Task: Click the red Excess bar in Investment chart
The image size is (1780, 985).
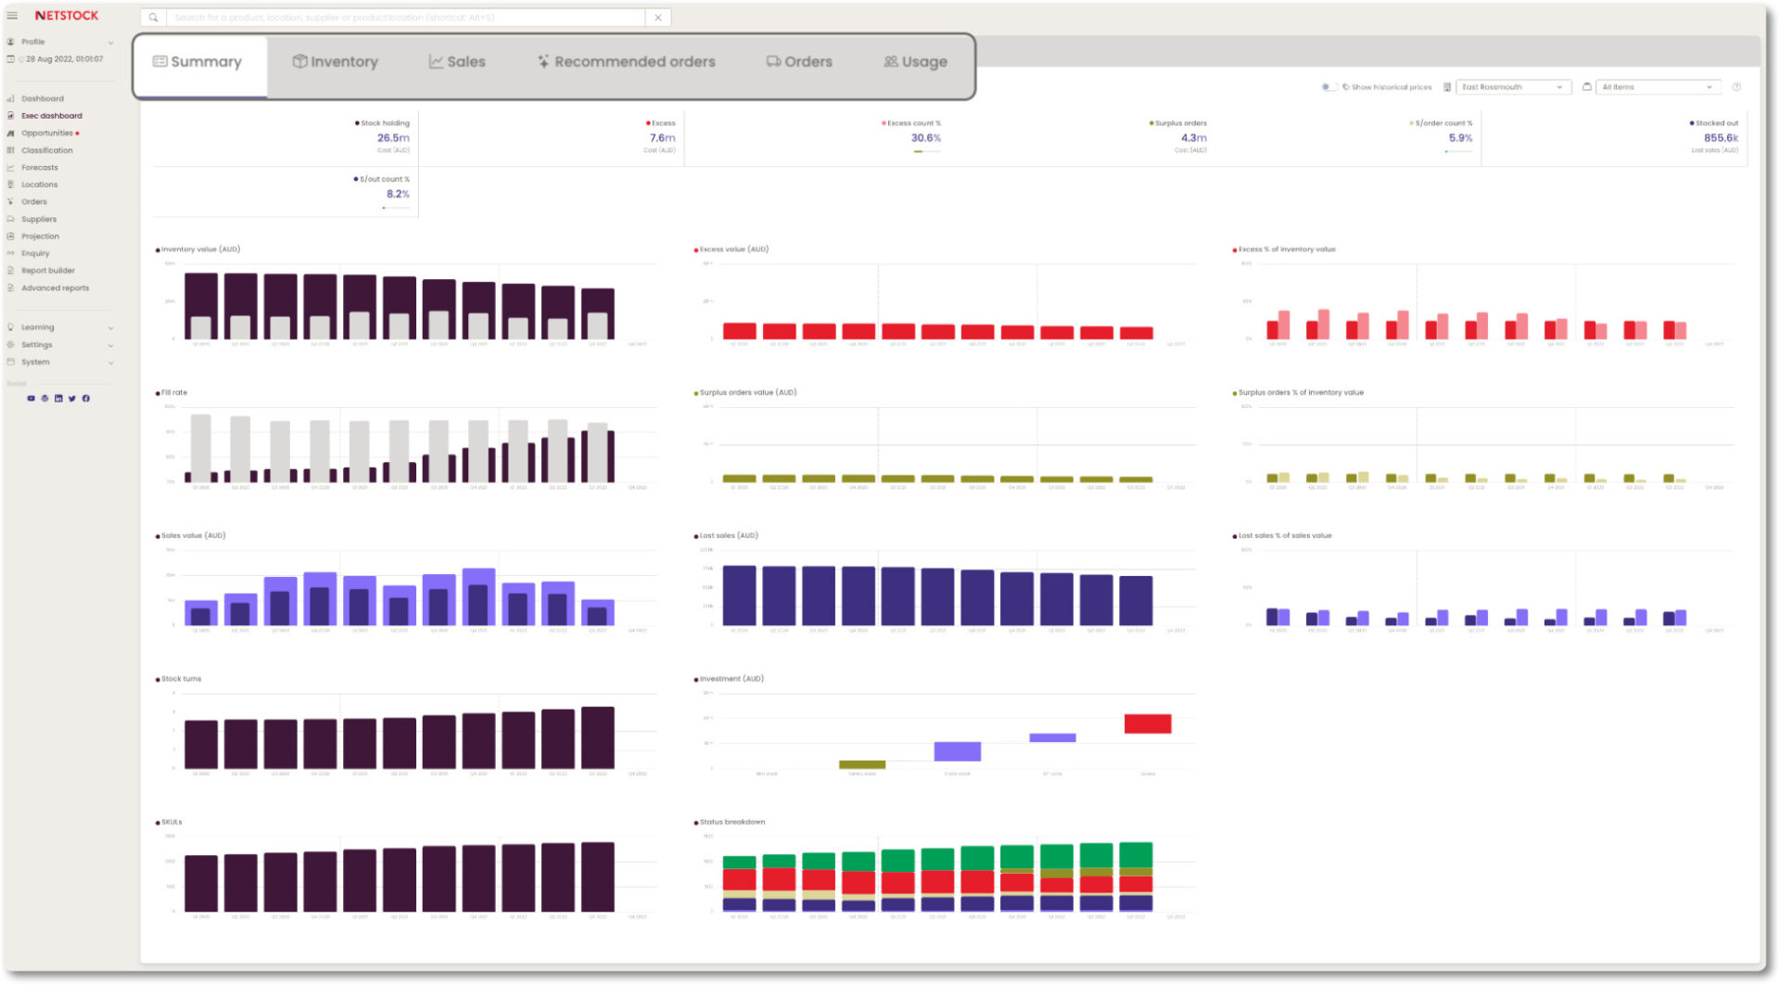Action: point(1148,724)
